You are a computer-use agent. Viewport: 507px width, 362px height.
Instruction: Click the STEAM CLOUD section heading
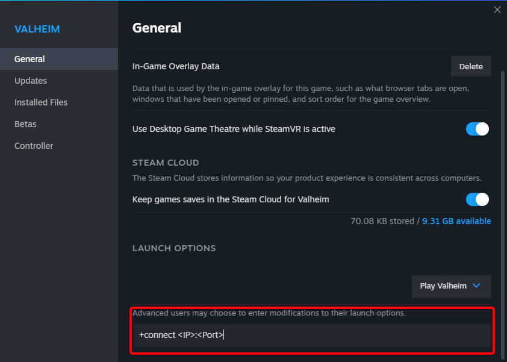point(166,162)
